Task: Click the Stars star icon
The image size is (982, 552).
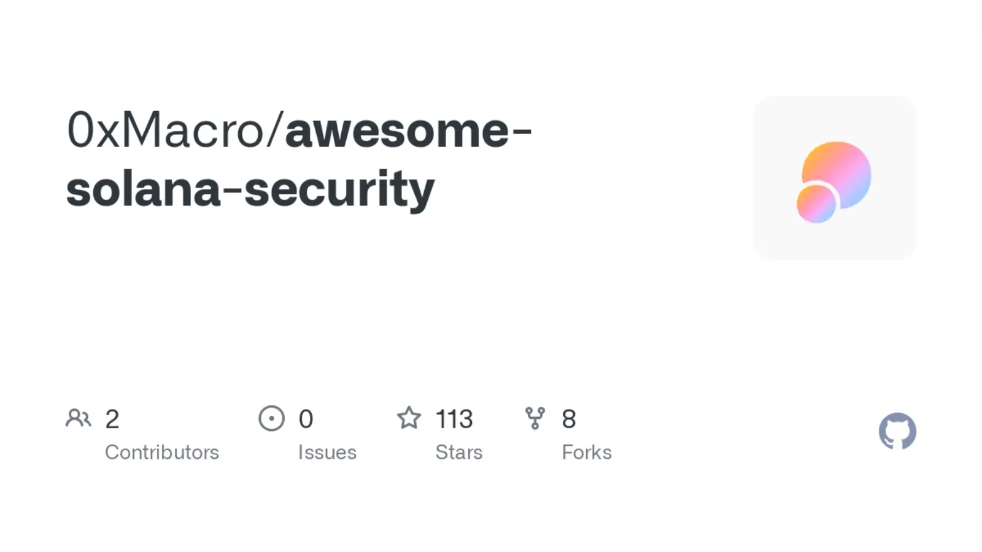Action: click(x=409, y=418)
